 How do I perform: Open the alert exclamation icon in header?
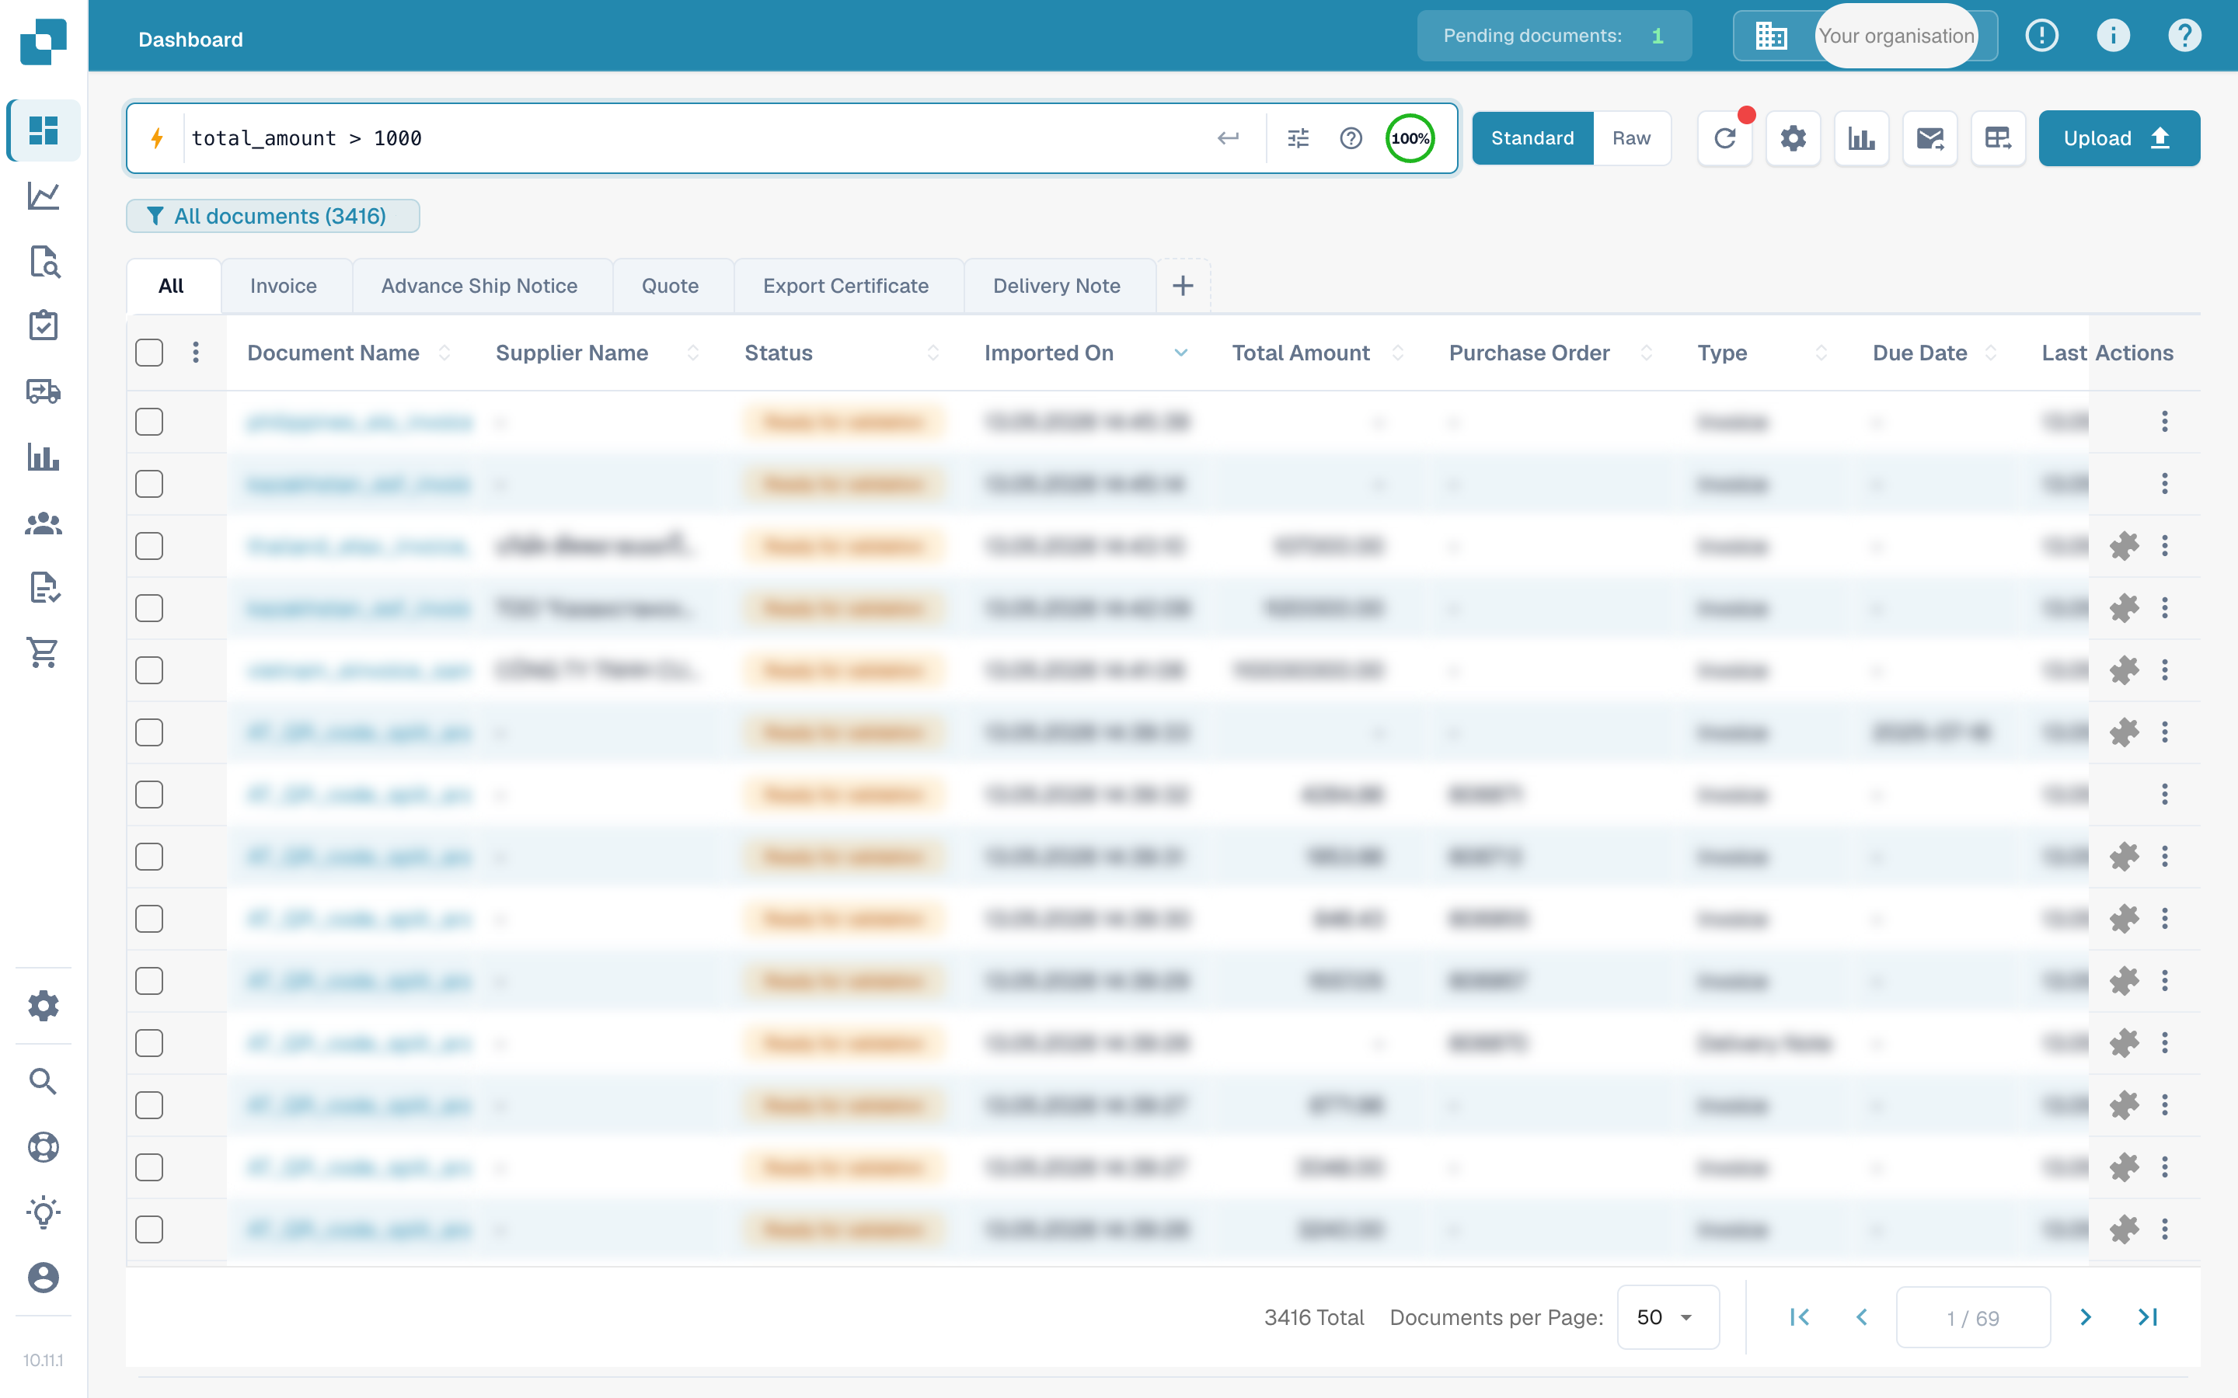(x=2042, y=36)
